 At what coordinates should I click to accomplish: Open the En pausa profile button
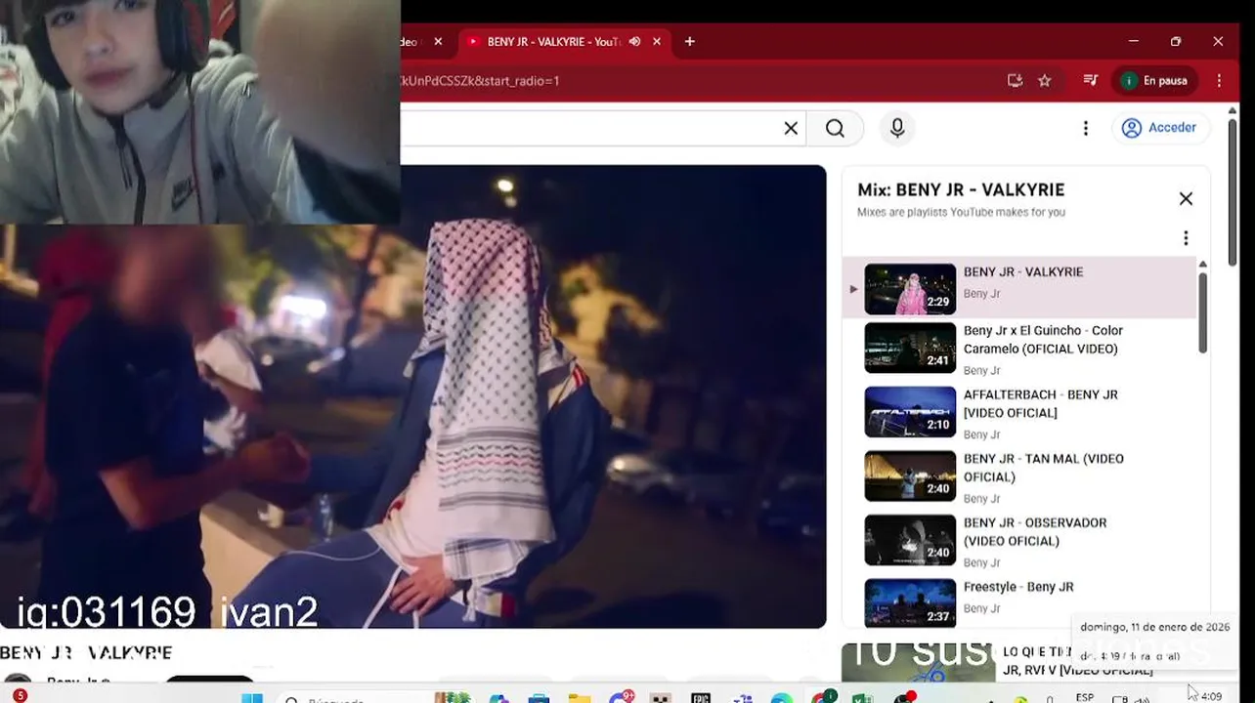point(1155,81)
